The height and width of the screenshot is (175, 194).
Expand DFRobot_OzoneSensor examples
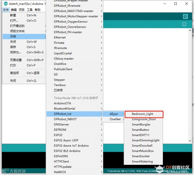74,27
